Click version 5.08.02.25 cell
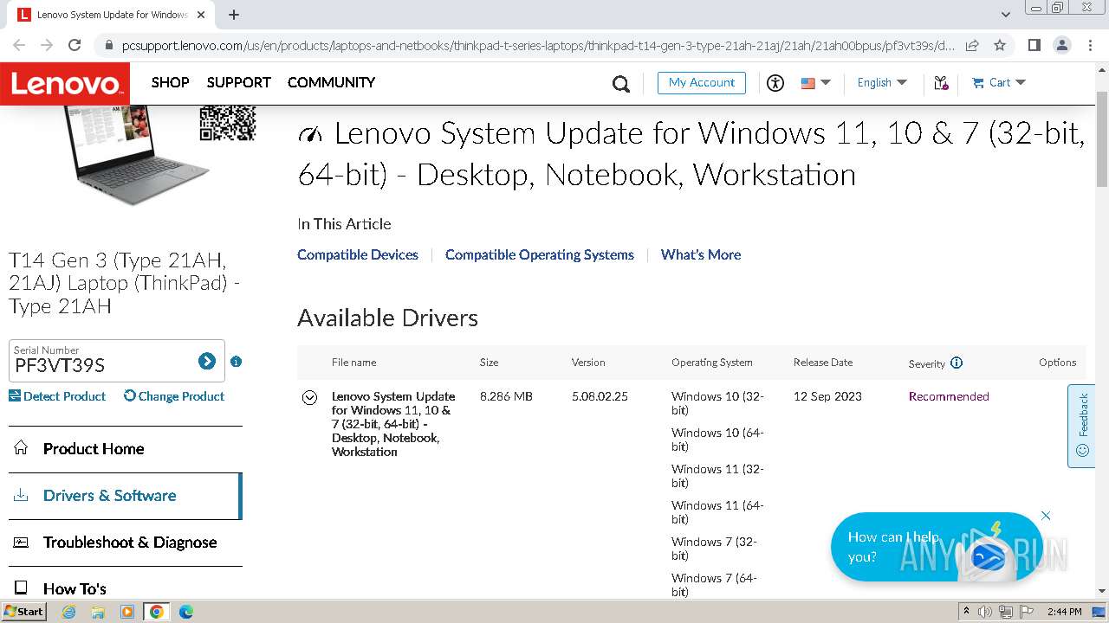This screenshot has width=1109, height=623. pyautogui.click(x=600, y=397)
